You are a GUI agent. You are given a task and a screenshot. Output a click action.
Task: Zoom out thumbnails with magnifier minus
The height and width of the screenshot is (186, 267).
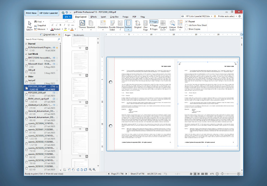(x=90, y=170)
